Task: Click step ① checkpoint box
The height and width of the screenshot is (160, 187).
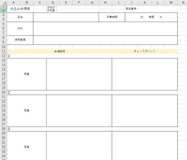Action: pos(145,74)
